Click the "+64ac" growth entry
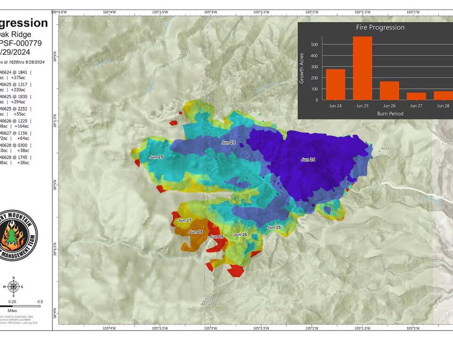The height and width of the screenshot is (340, 453). (23, 138)
